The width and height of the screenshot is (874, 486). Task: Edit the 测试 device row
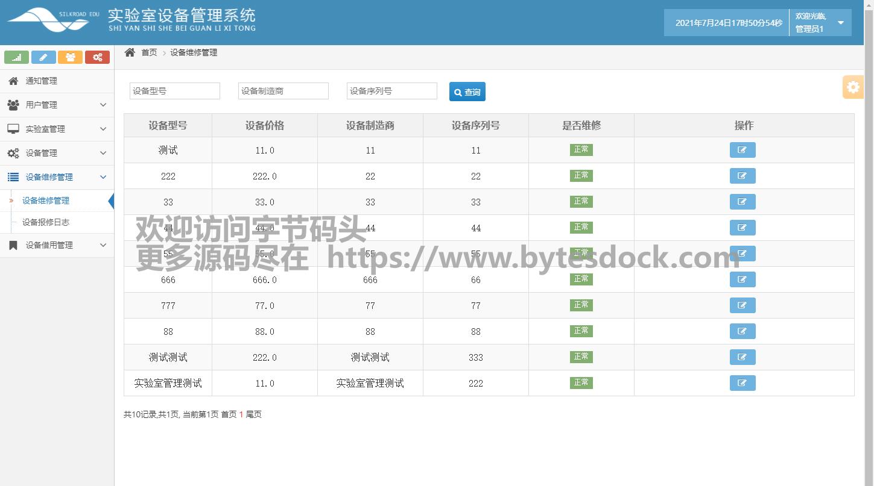(742, 150)
